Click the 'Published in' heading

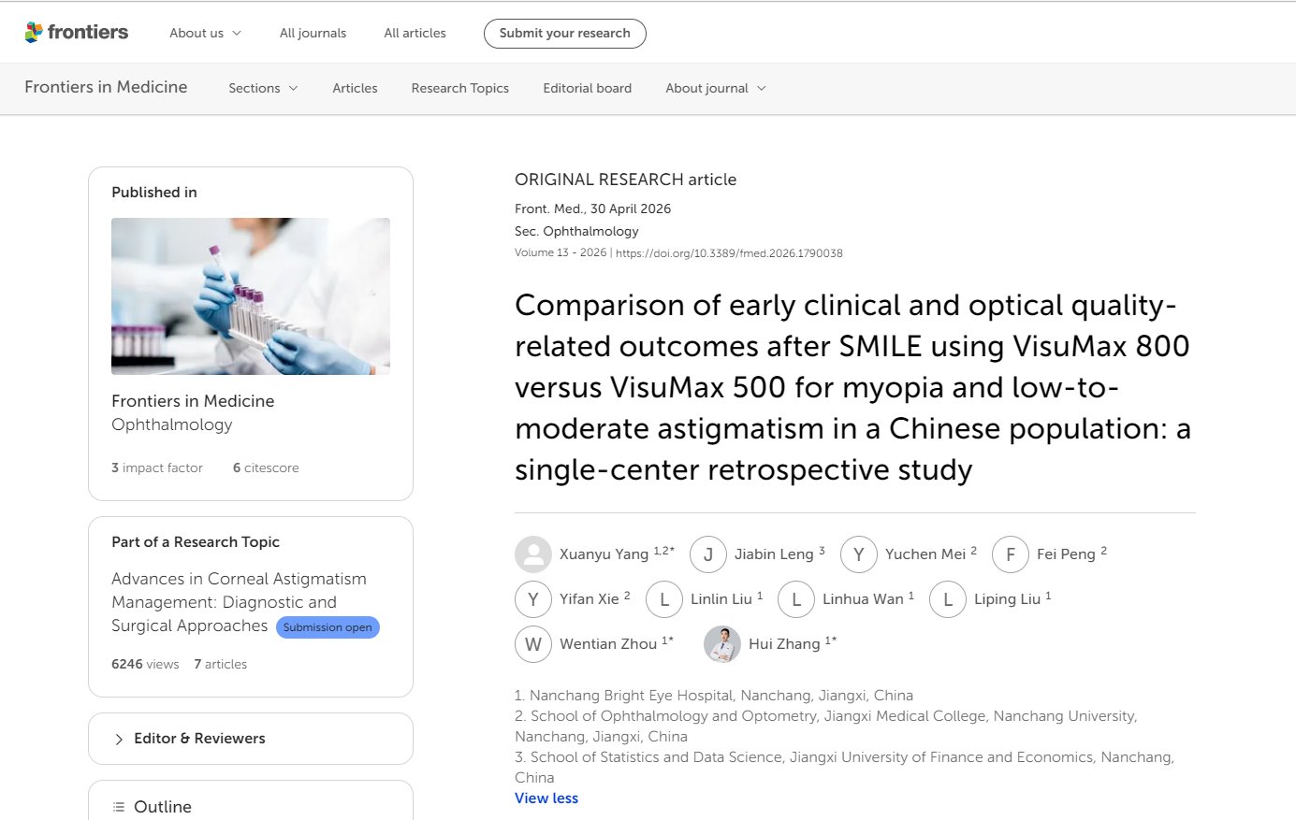coord(154,193)
